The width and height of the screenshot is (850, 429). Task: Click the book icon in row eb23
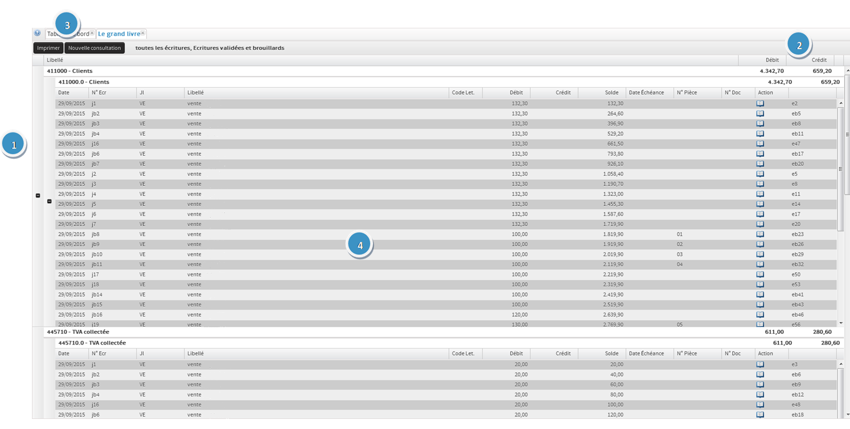[x=760, y=234]
